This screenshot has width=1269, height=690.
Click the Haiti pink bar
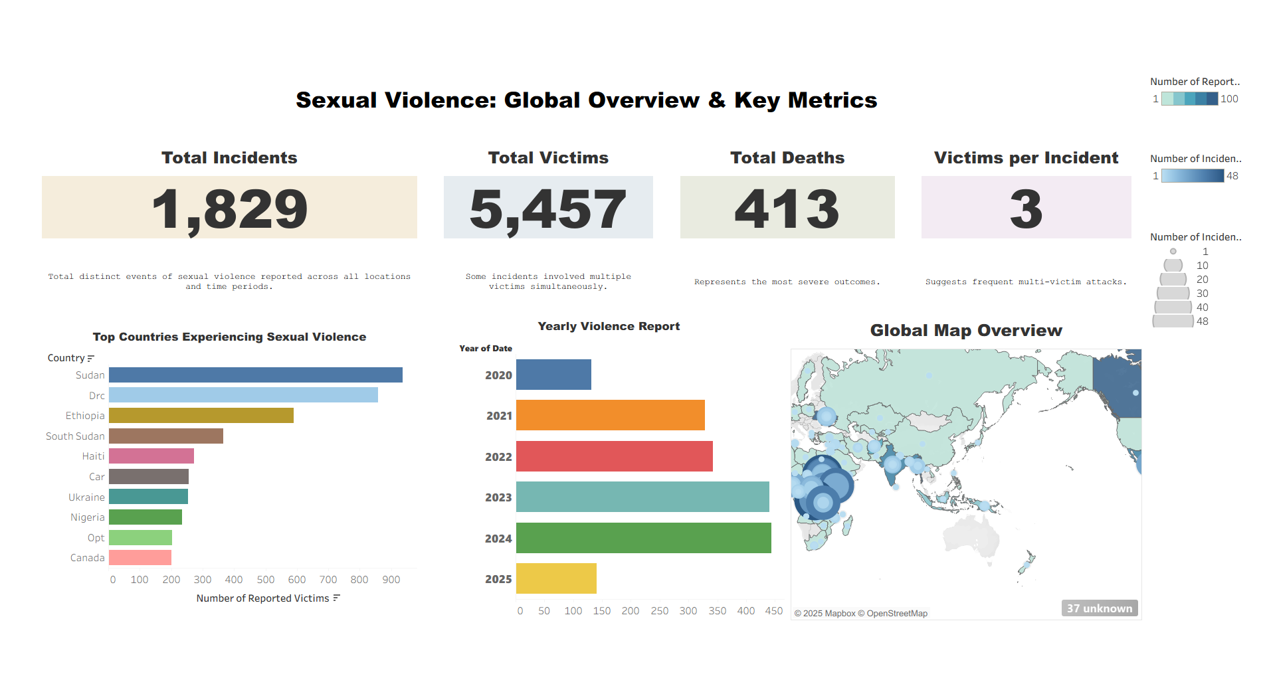[151, 456]
